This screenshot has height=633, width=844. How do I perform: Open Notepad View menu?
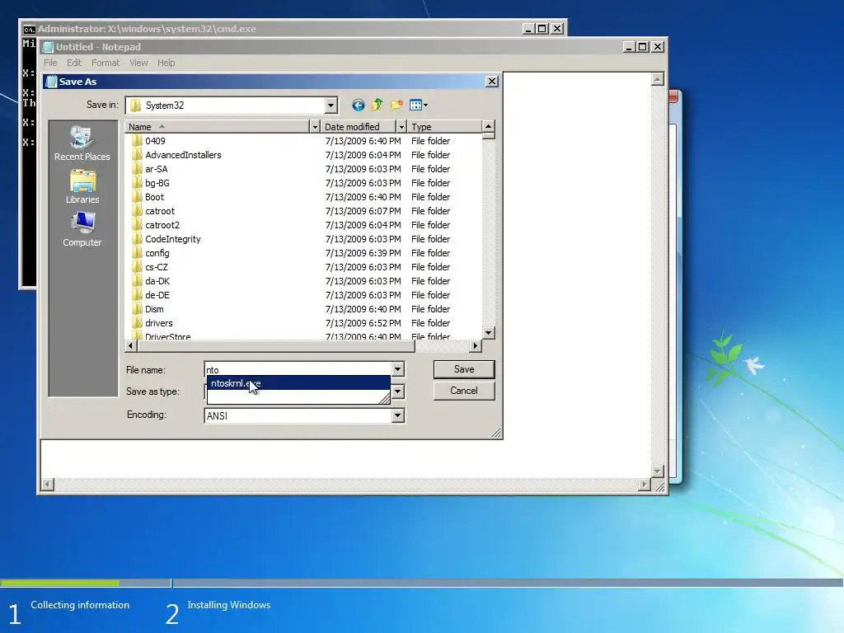138,63
